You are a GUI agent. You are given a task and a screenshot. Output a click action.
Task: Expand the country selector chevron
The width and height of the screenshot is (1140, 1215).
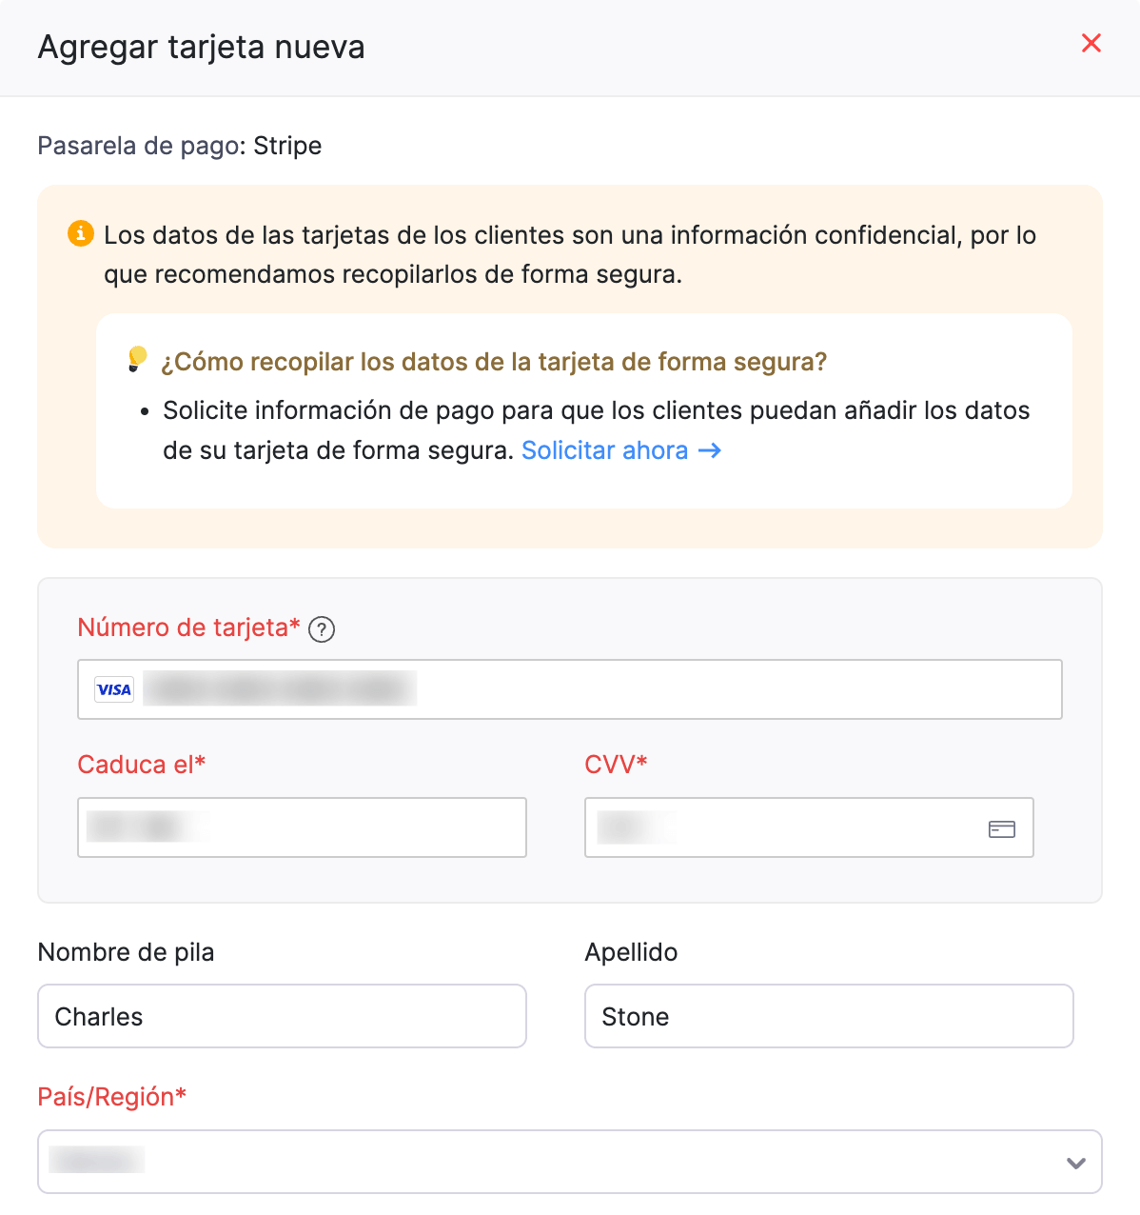point(1075,1163)
